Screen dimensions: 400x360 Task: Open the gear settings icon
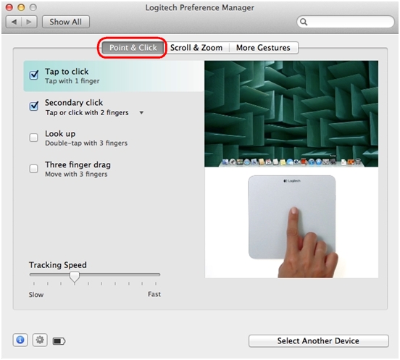(40, 340)
